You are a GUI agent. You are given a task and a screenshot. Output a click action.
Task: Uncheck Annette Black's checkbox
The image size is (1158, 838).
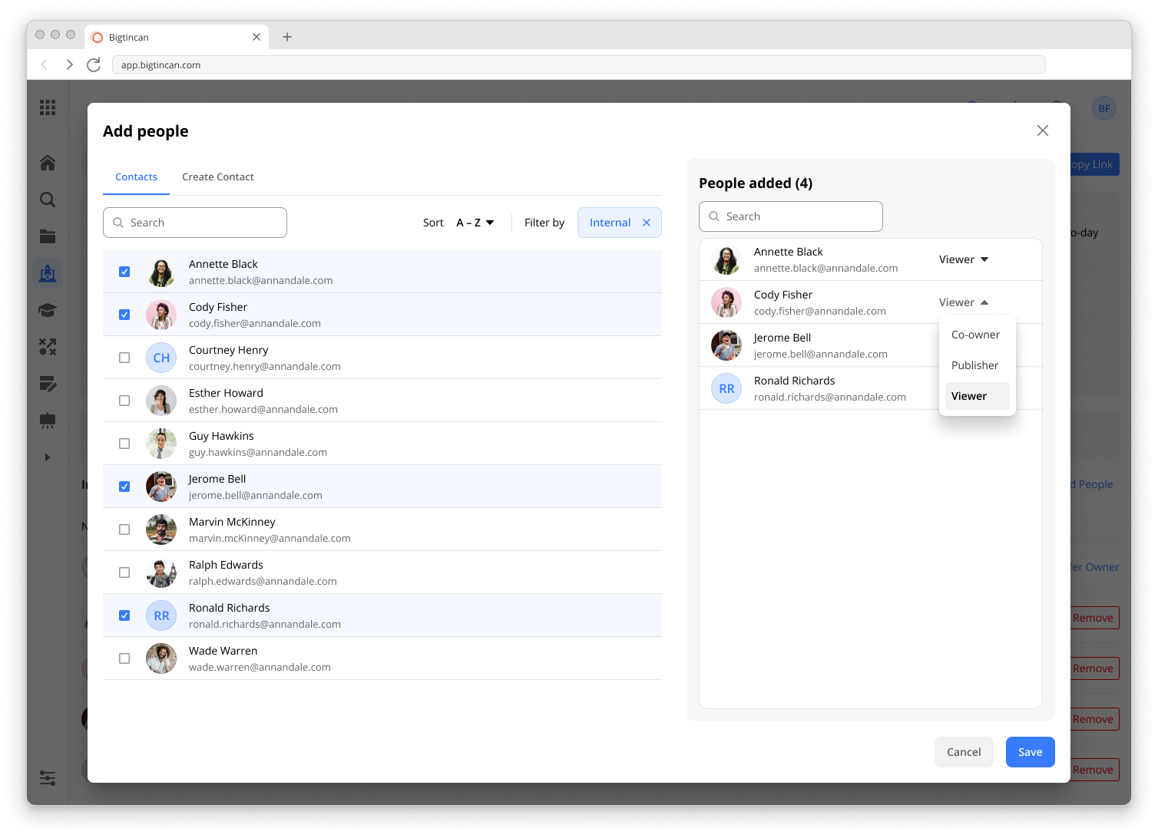coord(124,272)
